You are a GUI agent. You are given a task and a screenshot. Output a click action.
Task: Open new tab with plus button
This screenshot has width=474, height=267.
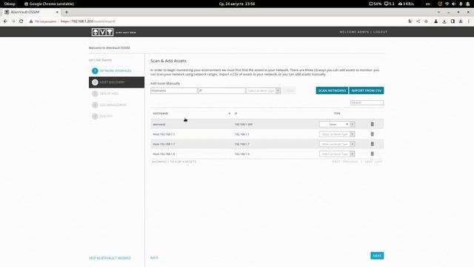pyautogui.click(x=67, y=12)
